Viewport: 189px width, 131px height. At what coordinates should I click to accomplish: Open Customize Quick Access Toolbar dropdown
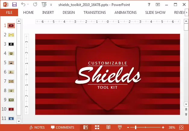click(x=51, y=5)
